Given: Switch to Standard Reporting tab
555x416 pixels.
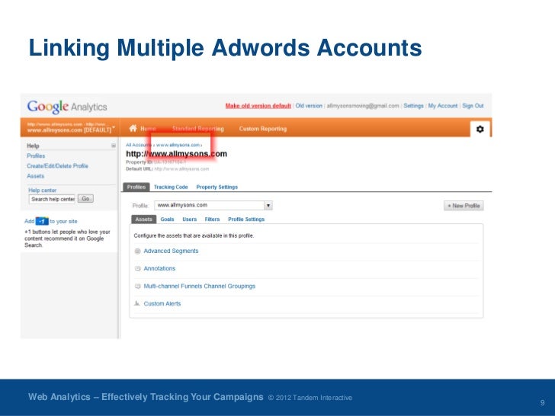Looking at the screenshot, I should tap(198, 129).
